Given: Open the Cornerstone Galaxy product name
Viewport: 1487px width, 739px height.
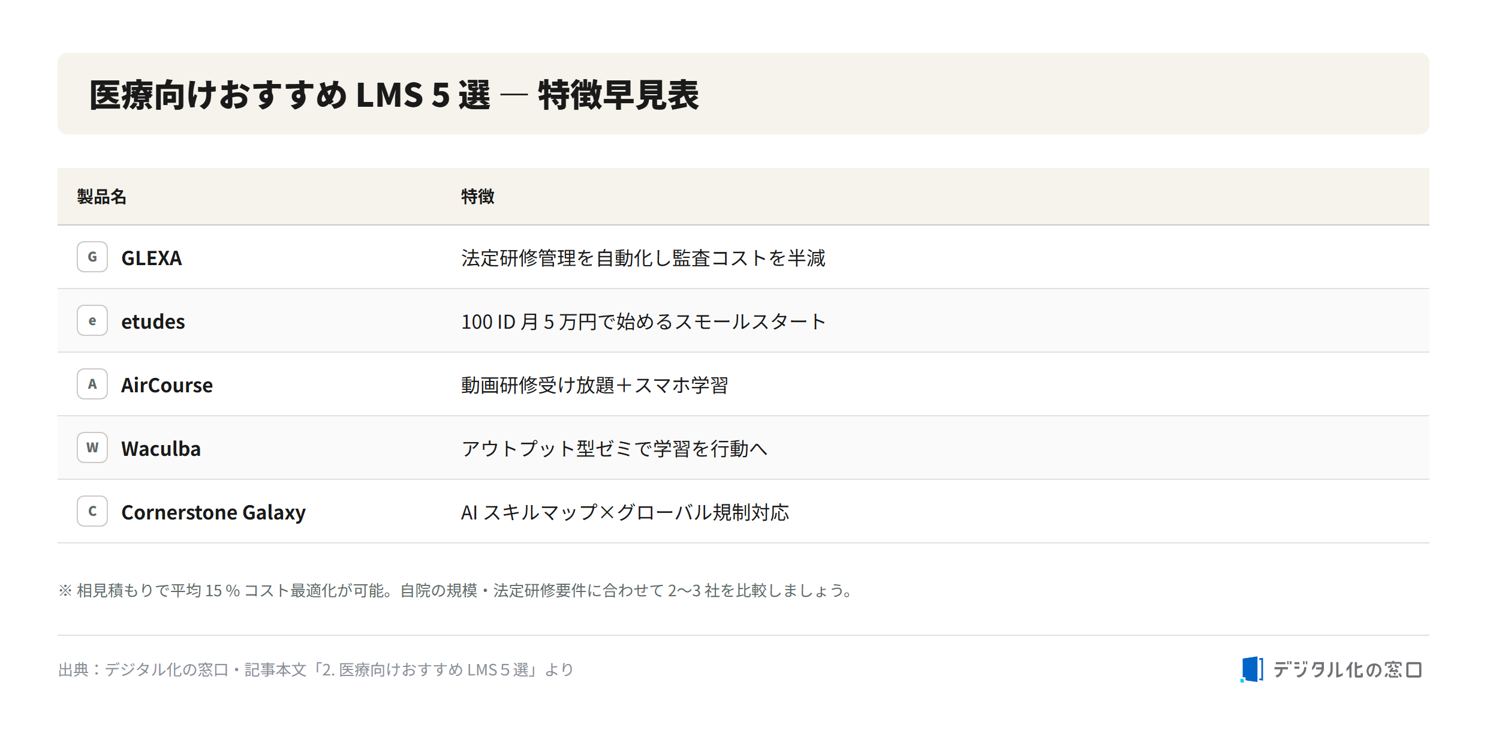Looking at the screenshot, I should click(x=213, y=512).
